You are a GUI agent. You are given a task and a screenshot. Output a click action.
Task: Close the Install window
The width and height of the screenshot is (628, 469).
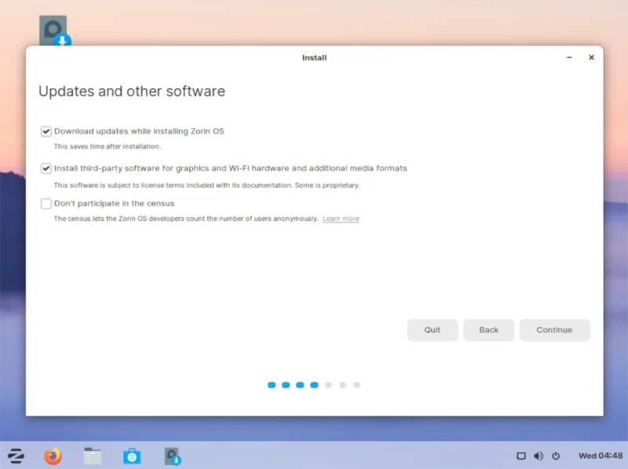tap(591, 57)
